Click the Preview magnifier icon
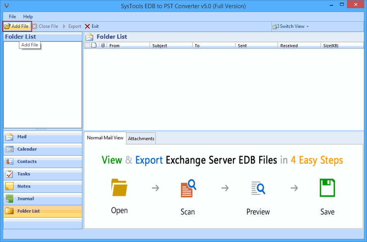 [258, 188]
